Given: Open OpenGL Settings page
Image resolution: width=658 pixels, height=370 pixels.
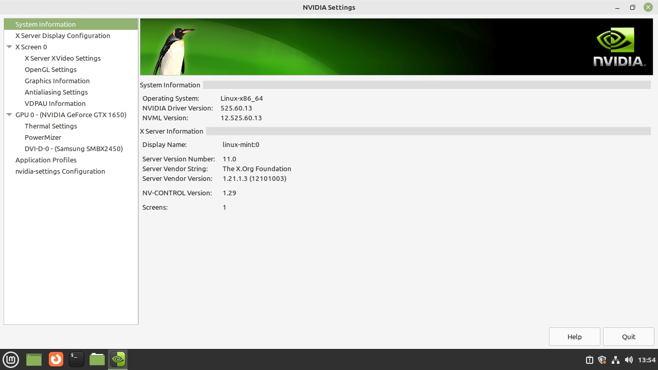Looking at the screenshot, I should click(50, 69).
